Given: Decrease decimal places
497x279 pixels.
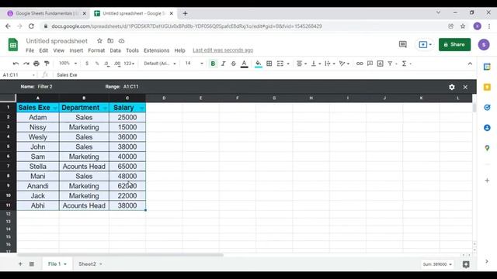Looking at the screenshot, I should [x=107, y=64].
